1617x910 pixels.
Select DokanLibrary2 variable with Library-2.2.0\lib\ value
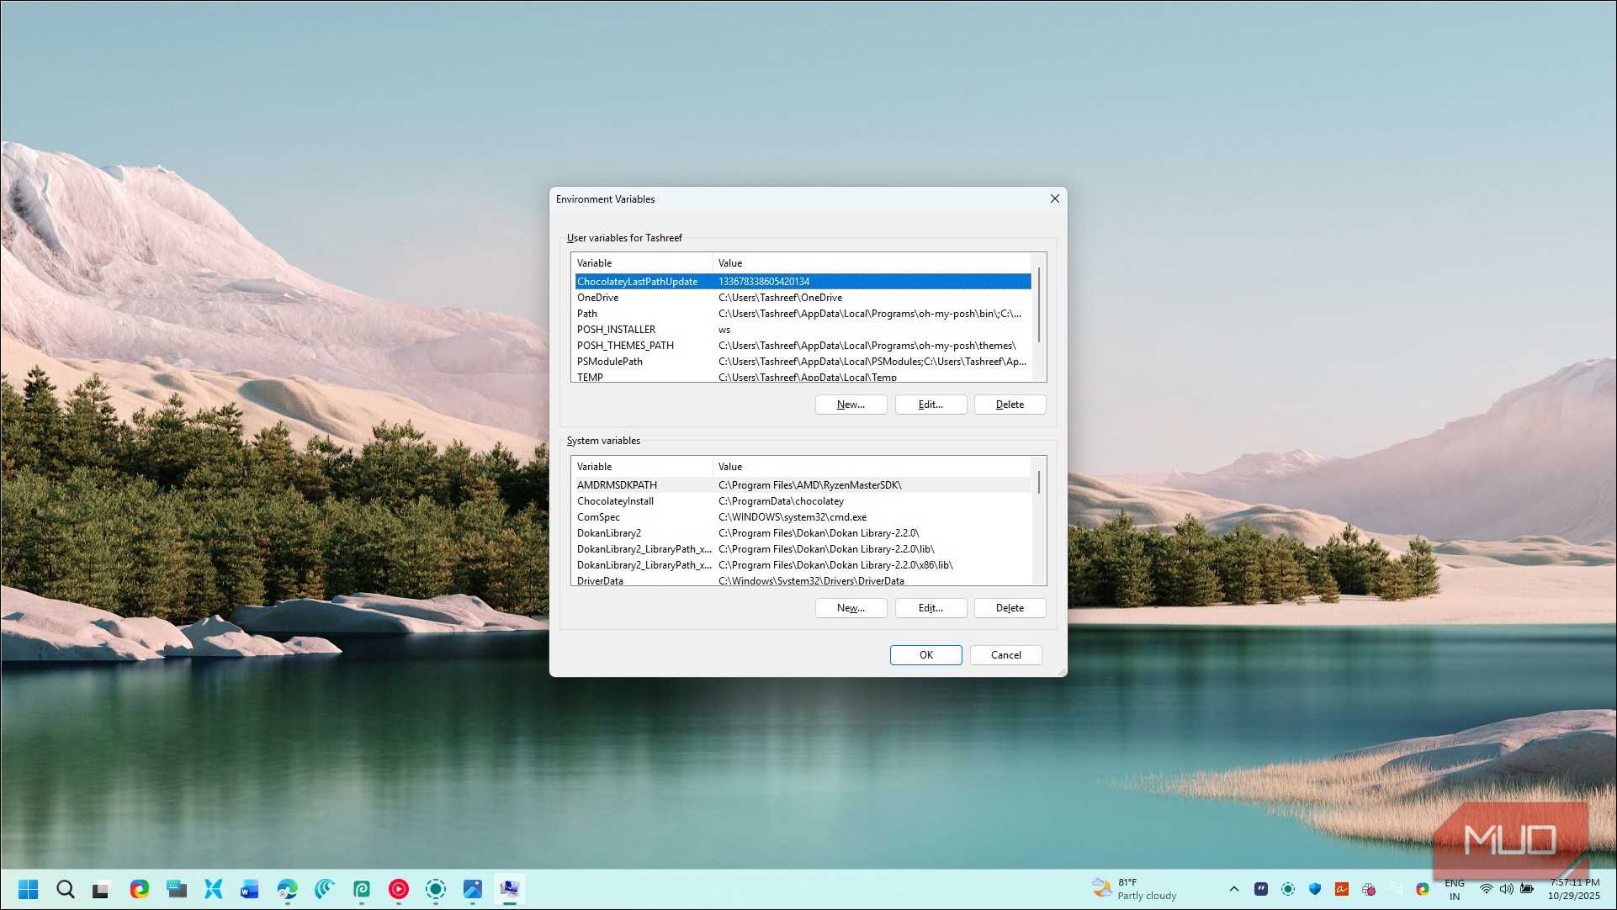coord(803,549)
